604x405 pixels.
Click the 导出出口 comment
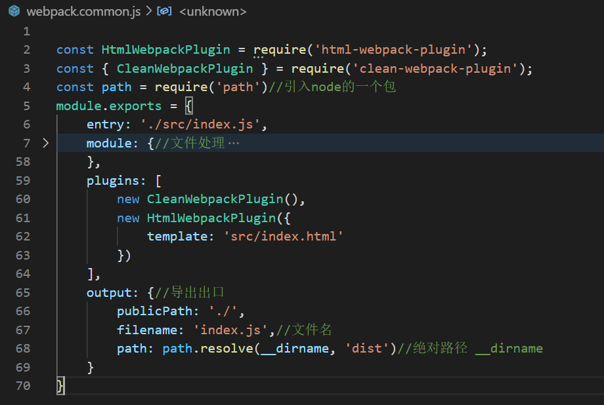[x=190, y=293]
